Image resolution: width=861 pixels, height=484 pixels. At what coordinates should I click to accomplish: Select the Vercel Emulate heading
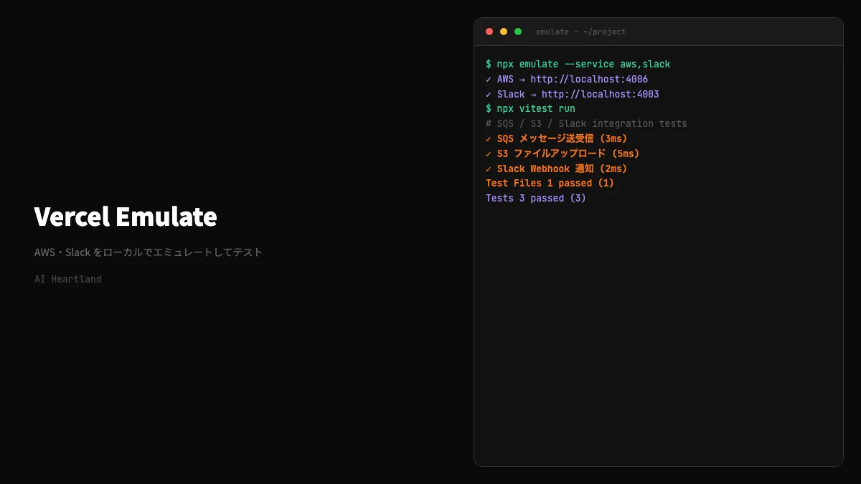(x=124, y=217)
